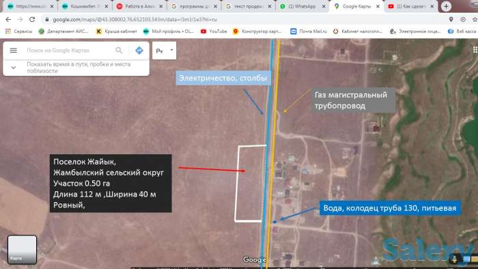Click the Street View pegman icon
This screenshot has width=478, height=269.
coord(455,259)
